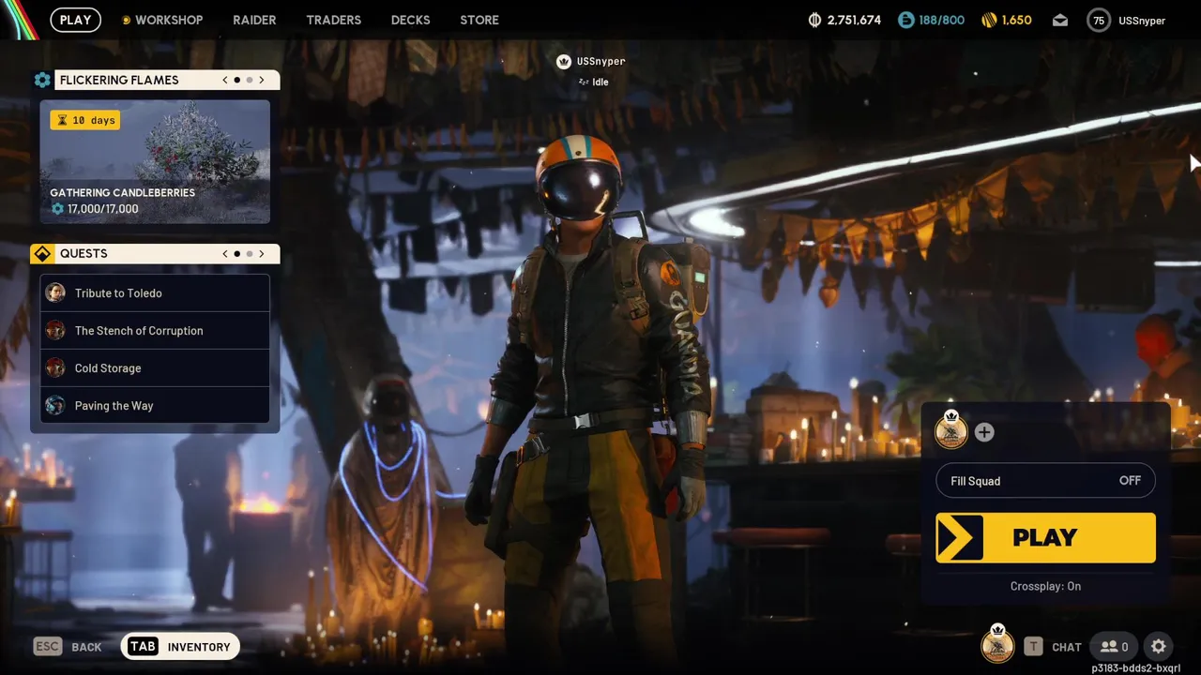Screen dimensions: 1201x675
Task: Go to previous Flickering Flames page
Action: coord(225,81)
